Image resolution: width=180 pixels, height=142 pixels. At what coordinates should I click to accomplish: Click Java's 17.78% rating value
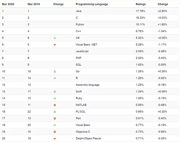140,11
